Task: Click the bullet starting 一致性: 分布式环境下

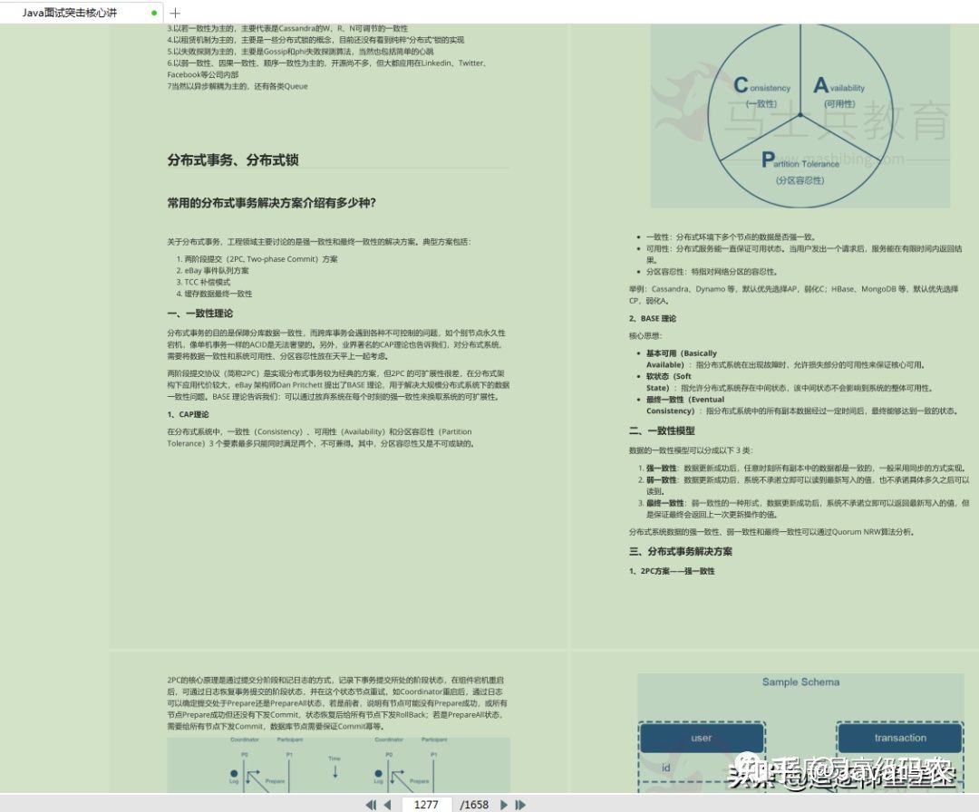Action: (x=731, y=237)
